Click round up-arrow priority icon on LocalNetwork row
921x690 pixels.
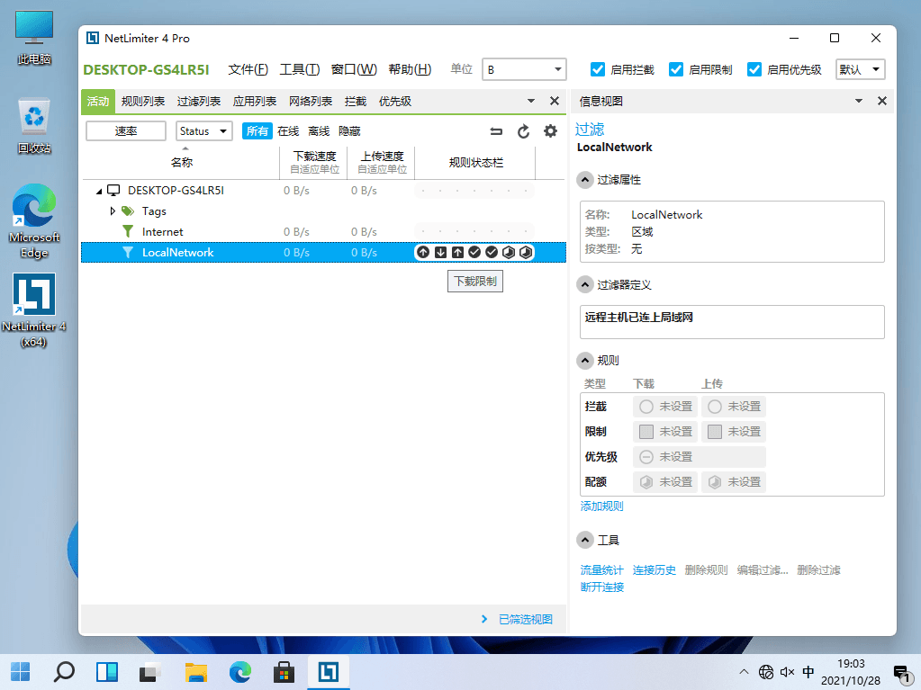423,252
